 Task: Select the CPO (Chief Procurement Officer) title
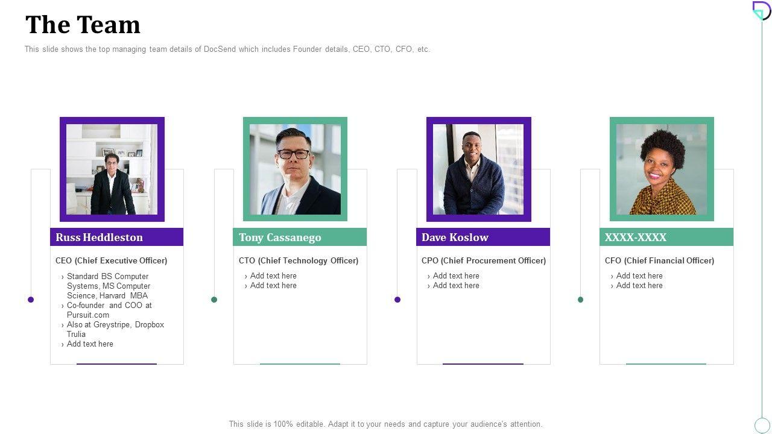(x=484, y=261)
